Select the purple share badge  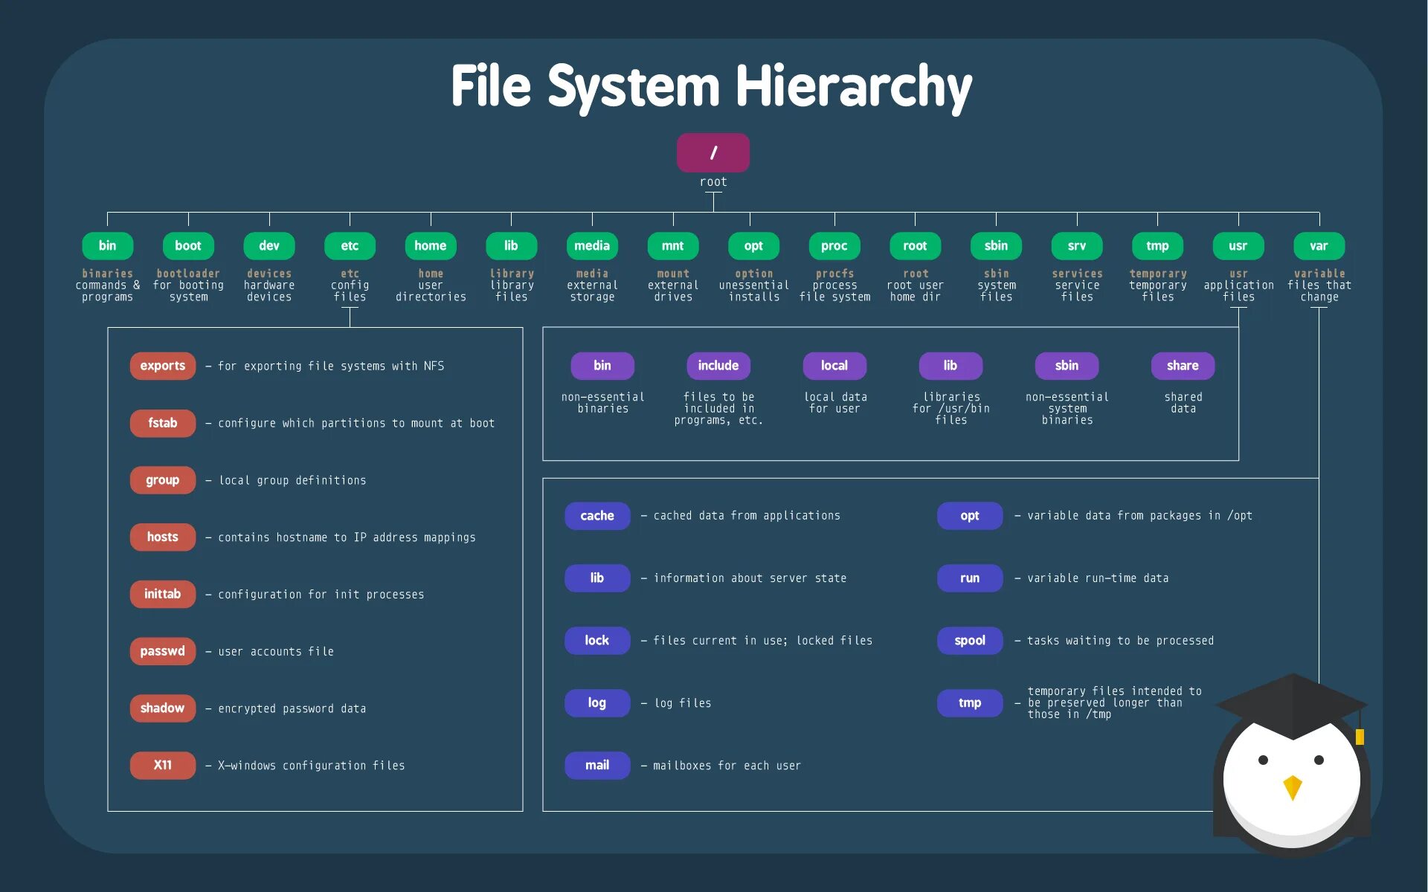click(x=1182, y=366)
